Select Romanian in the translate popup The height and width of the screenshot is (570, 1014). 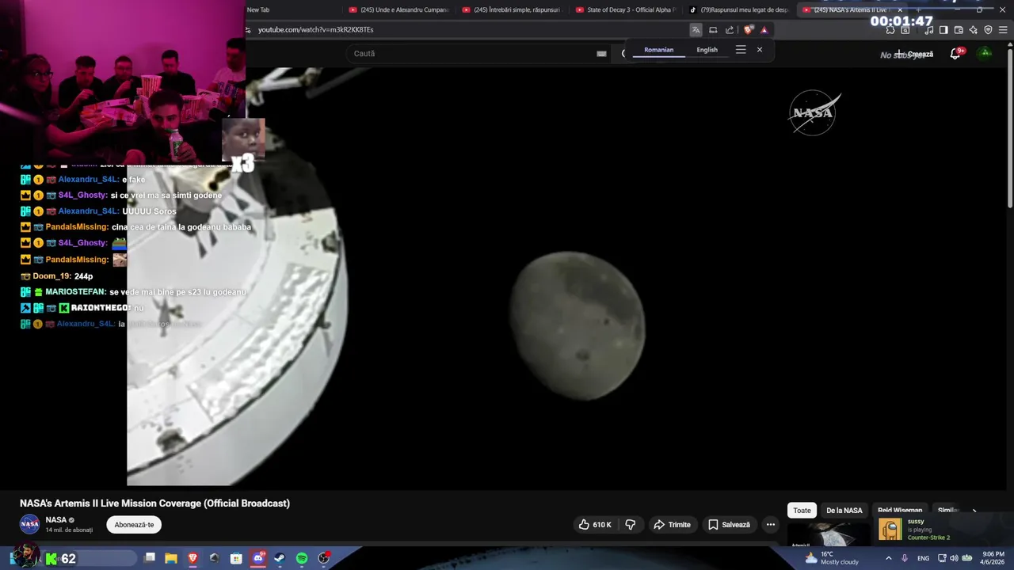659,50
